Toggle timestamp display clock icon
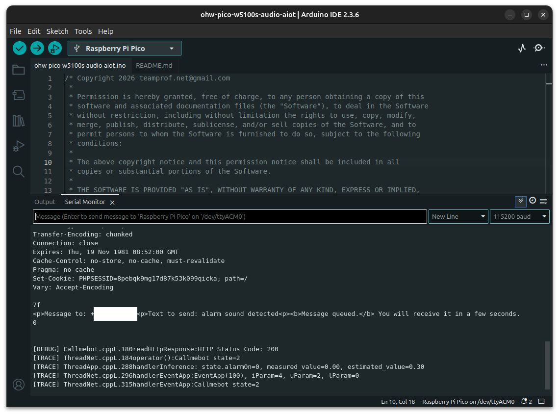The image size is (559, 415). pos(533,201)
